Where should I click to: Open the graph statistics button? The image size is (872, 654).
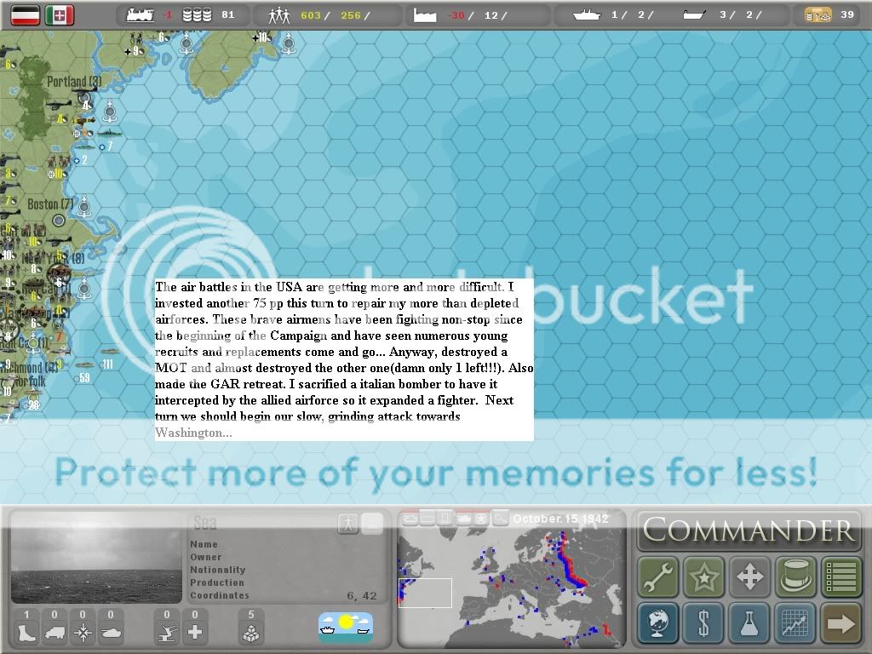(x=795, y=622)
